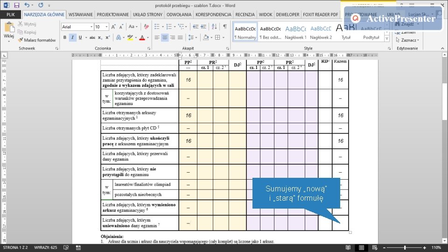The width and height of the screenshot is (448, 252).
Task: Toggle Italic formatting
Action: click(73, 37)
